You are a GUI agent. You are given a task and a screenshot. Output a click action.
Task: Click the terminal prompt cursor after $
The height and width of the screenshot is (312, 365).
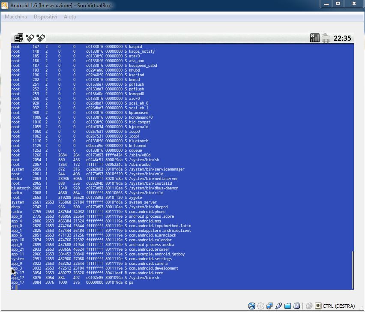pyautogui.click(x=17, y=287)
